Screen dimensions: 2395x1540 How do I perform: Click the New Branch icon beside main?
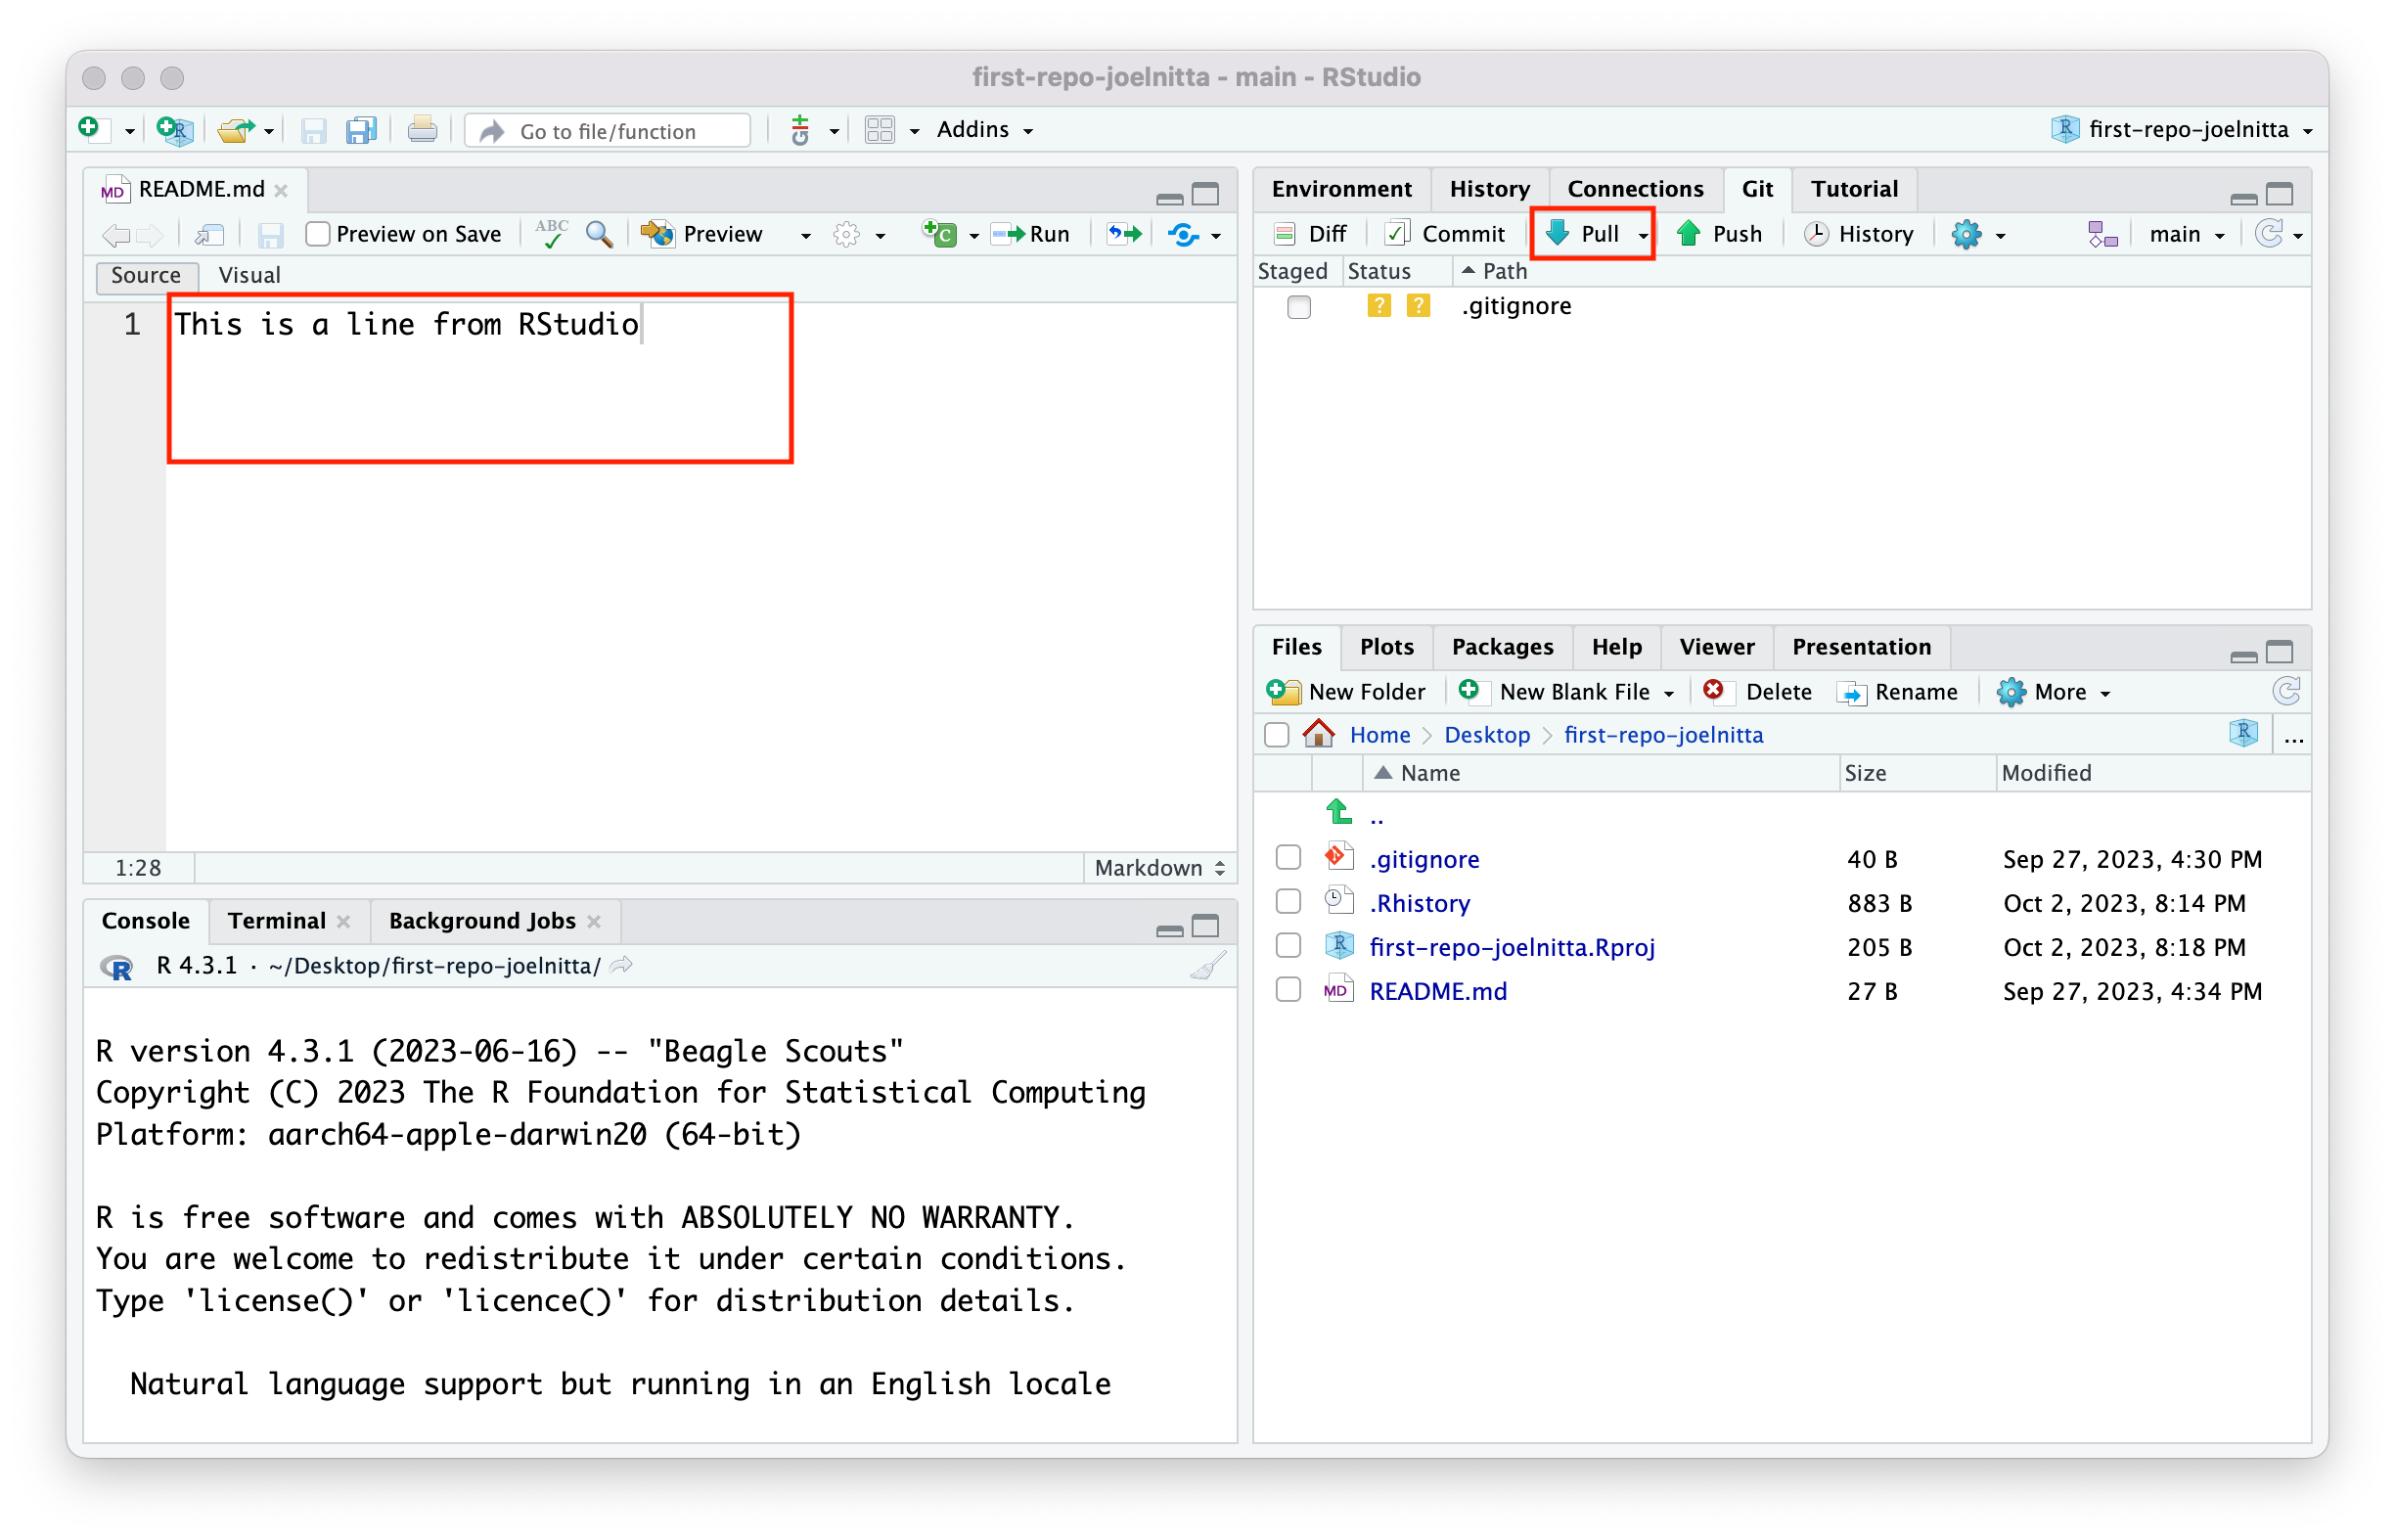2102,234
